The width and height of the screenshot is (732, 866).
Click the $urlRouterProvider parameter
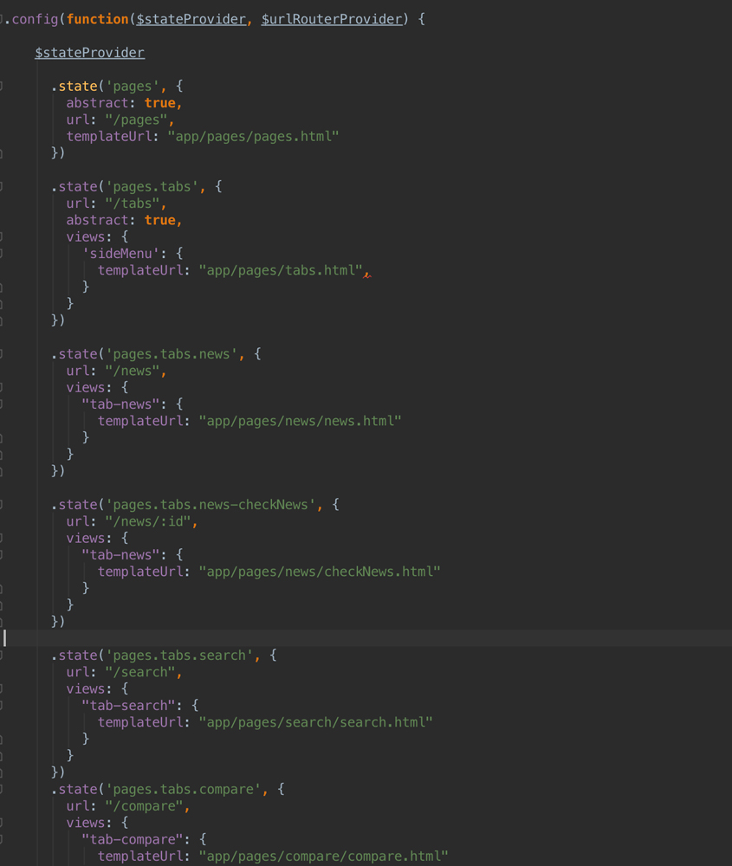[332, 19]
